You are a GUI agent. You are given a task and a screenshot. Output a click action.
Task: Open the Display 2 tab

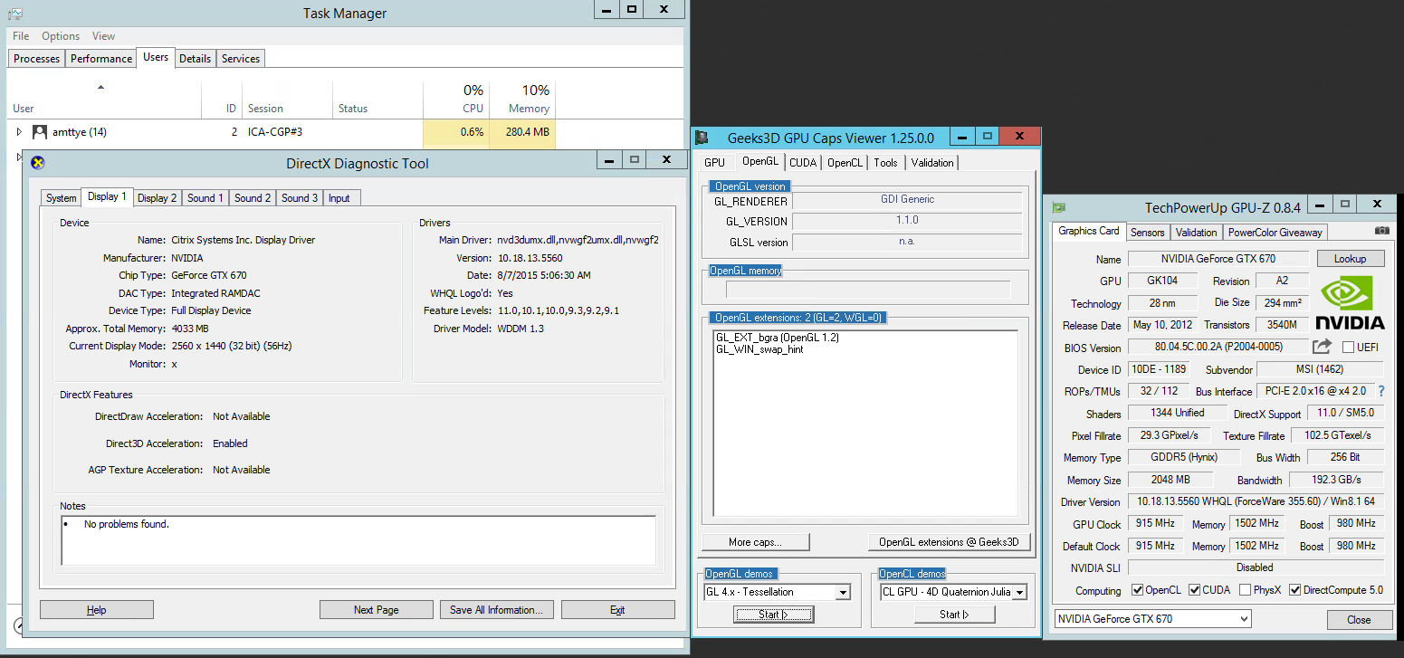(x=158, y=198)
